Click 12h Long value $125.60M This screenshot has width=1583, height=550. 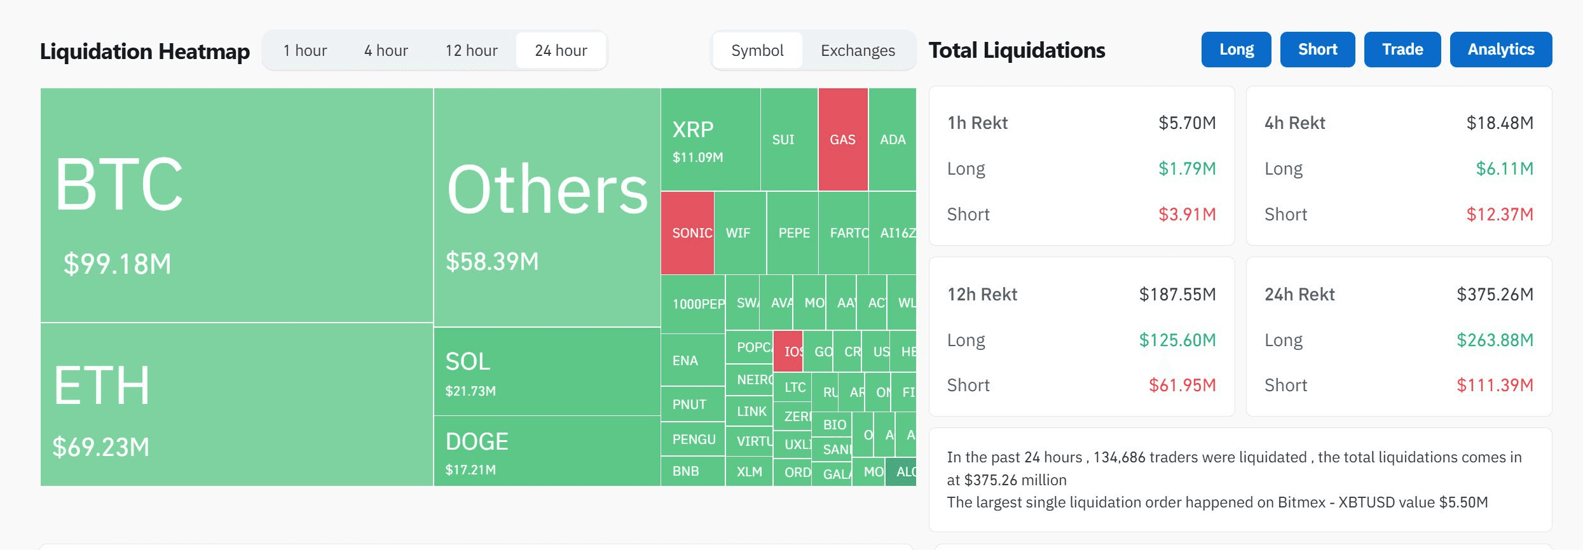pyautogui.click(x=1177, y=340)
